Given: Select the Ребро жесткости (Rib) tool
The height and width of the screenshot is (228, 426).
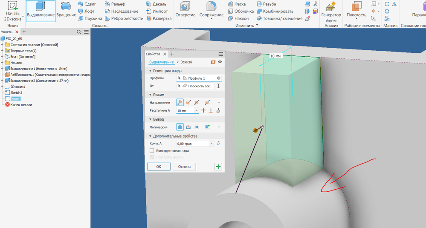Looking at the screenshot, I should [124, 18].
